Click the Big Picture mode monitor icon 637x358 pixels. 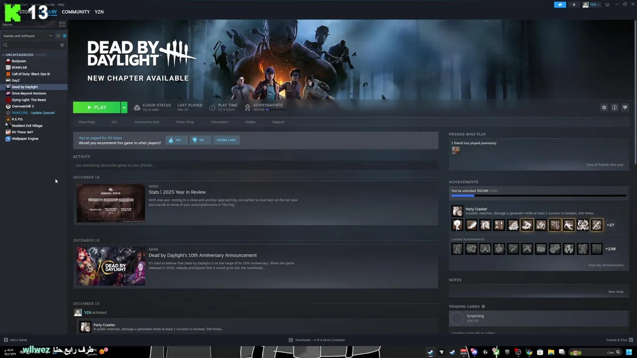(x=607, y=4)
